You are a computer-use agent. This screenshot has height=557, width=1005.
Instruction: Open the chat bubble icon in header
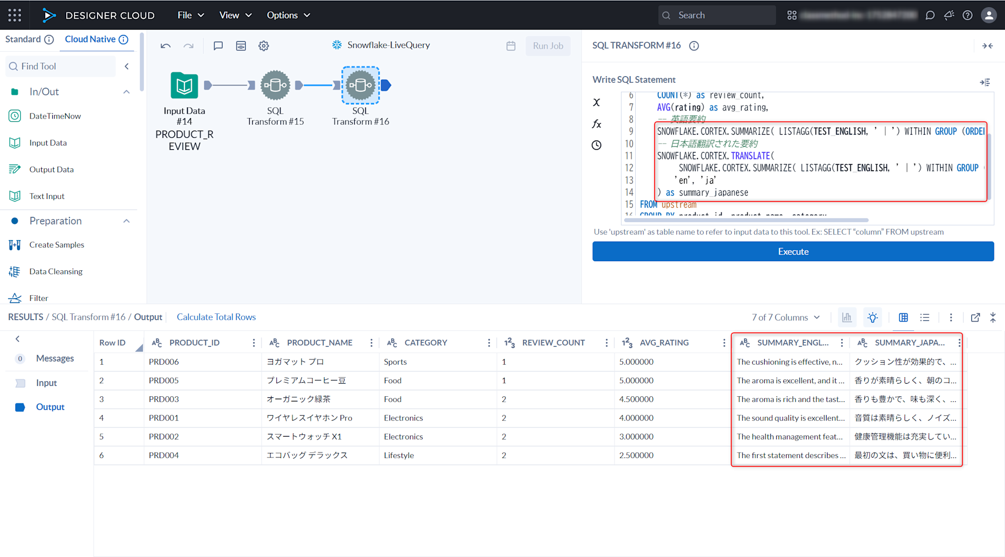tap(930, 15)
